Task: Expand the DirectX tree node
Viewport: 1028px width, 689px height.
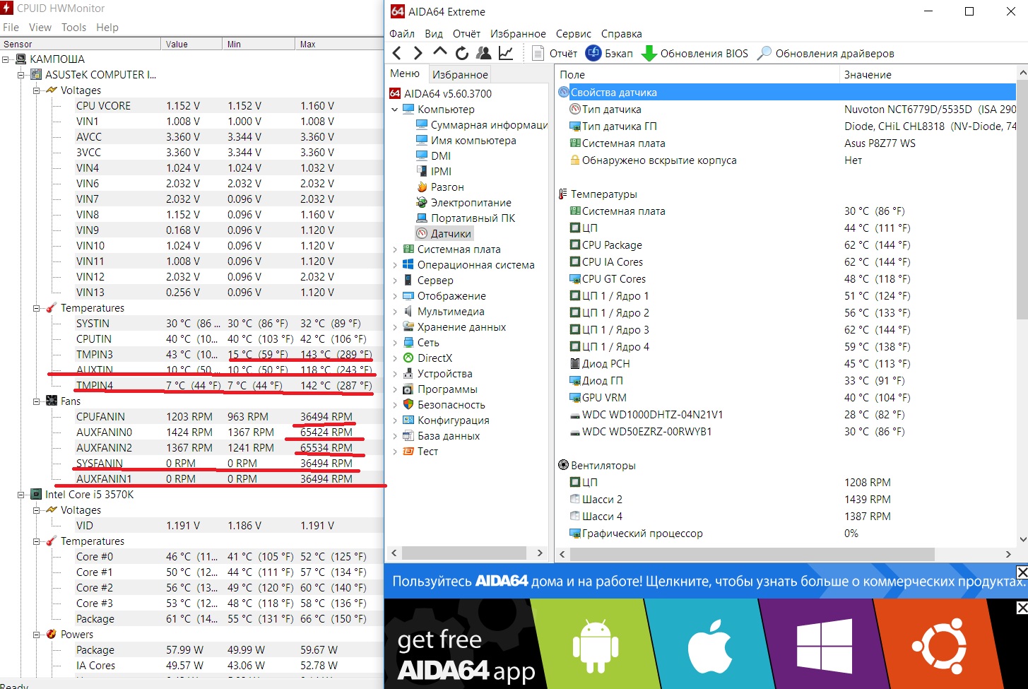Action: click(395, 358)
